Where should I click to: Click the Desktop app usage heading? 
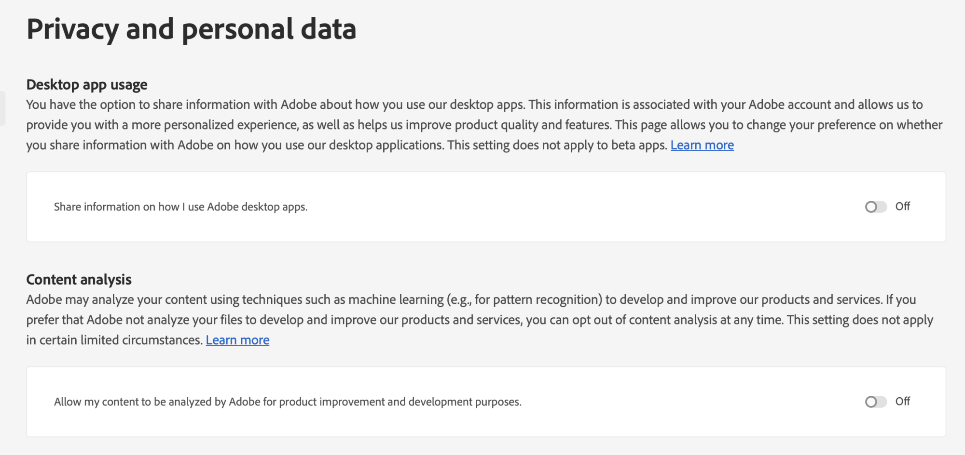87,85
